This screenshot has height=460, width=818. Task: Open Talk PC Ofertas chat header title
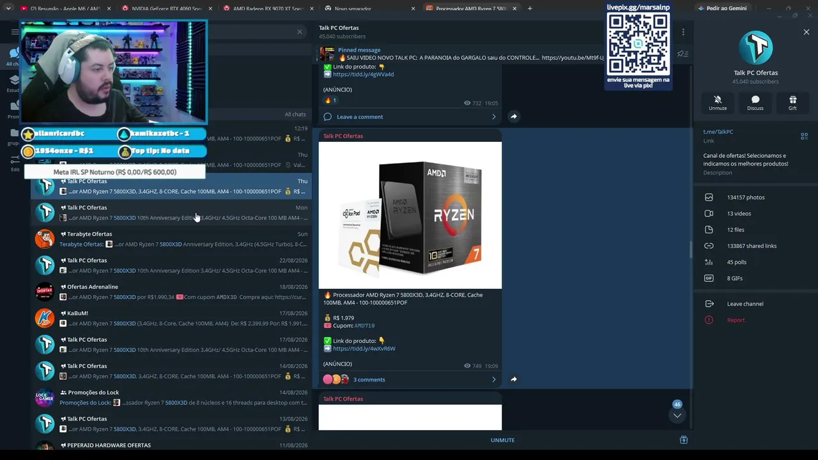[339, 28]
